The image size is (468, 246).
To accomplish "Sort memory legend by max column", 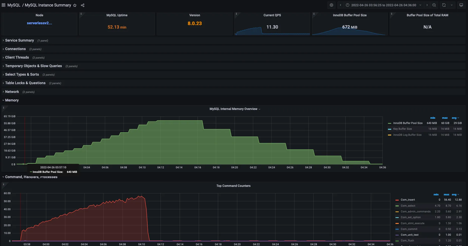I will (x=445, y=118).
